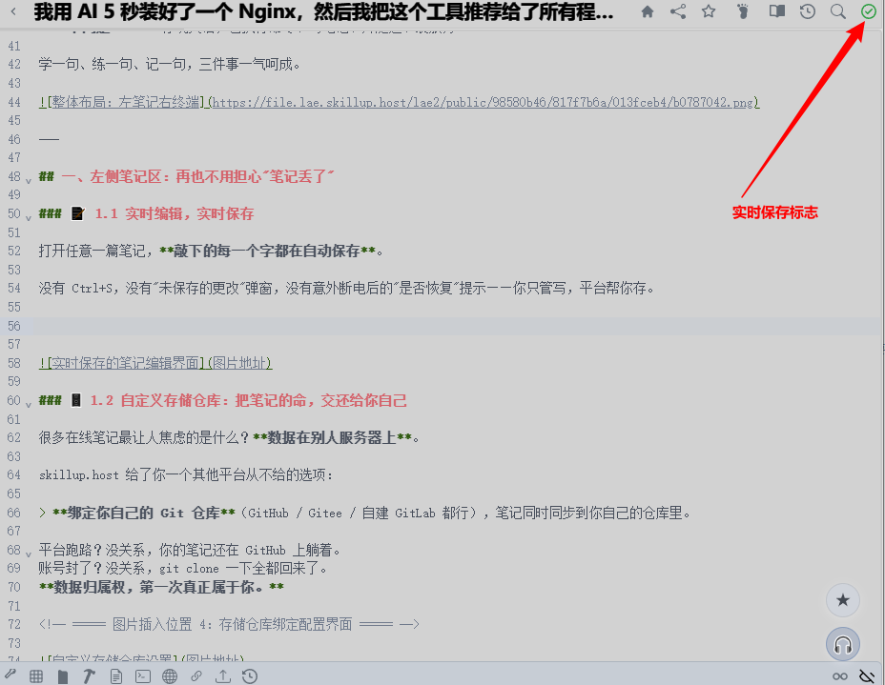Click bold text 数据在别人服务器上
885x685 pixels.
point(332,437)
